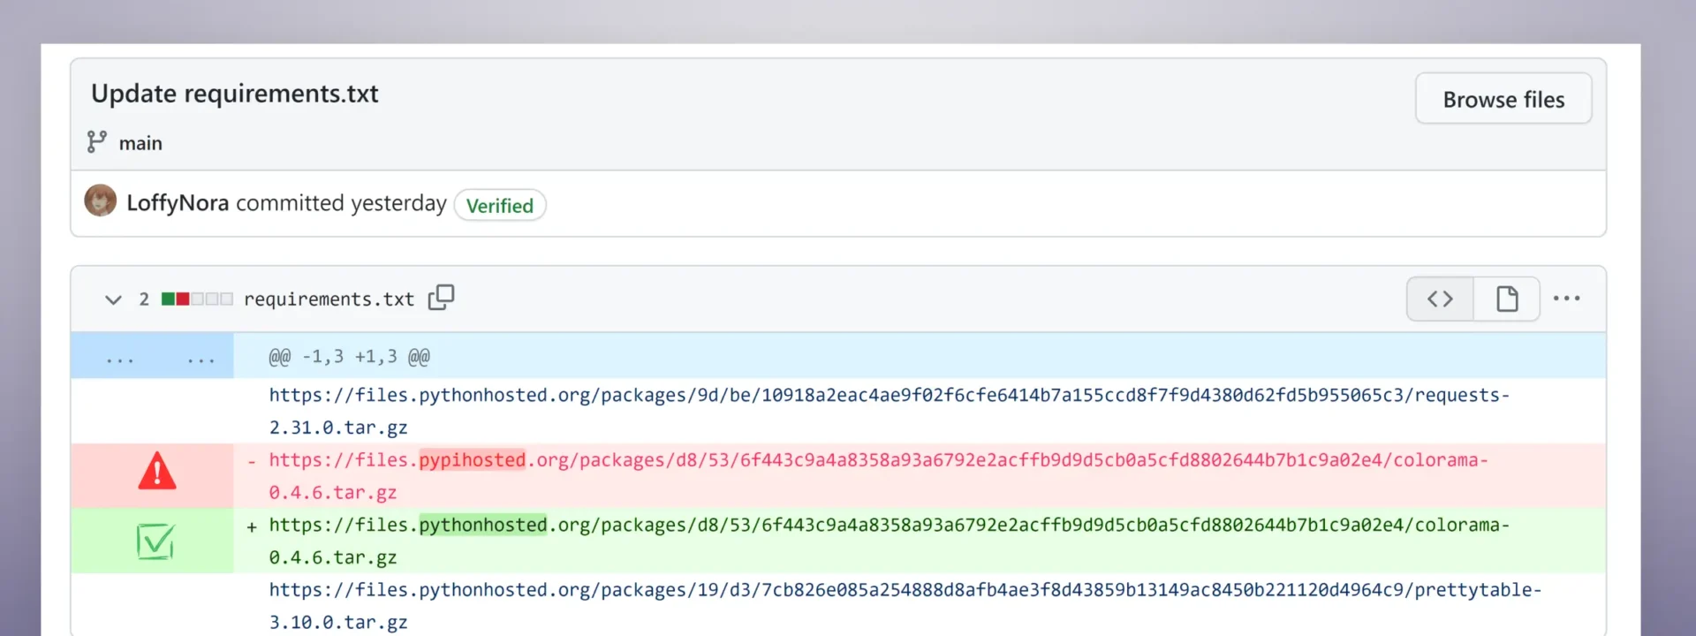Click LoffyNora's avatar image
The height and width of the screenshot is (636, 1696).
click(x=101, y=201)
